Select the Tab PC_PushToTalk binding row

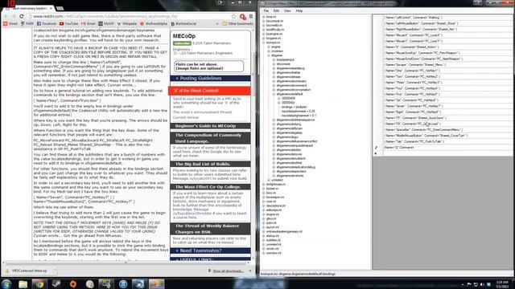(447, 141)
